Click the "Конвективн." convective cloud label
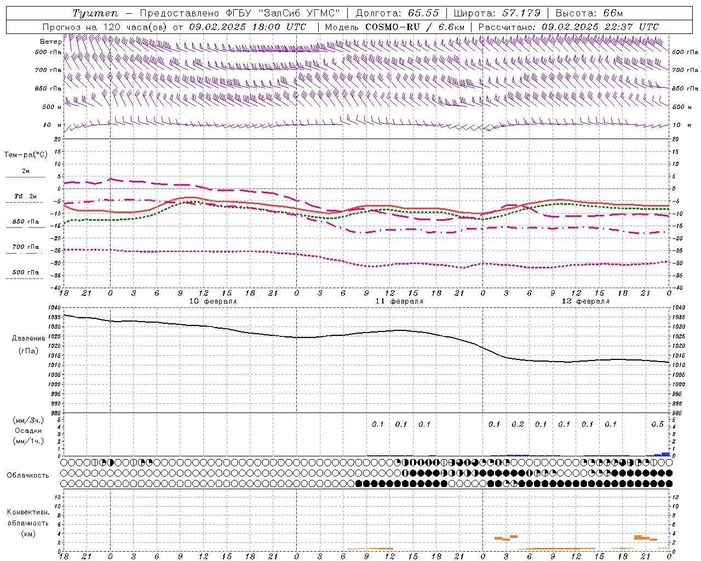This screenshot has height=561, width=701. (28, 512)
